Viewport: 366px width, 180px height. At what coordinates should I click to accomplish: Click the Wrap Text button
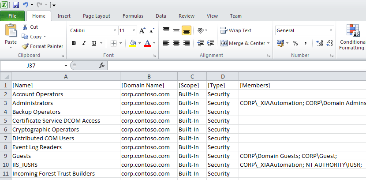coord(236,30)
